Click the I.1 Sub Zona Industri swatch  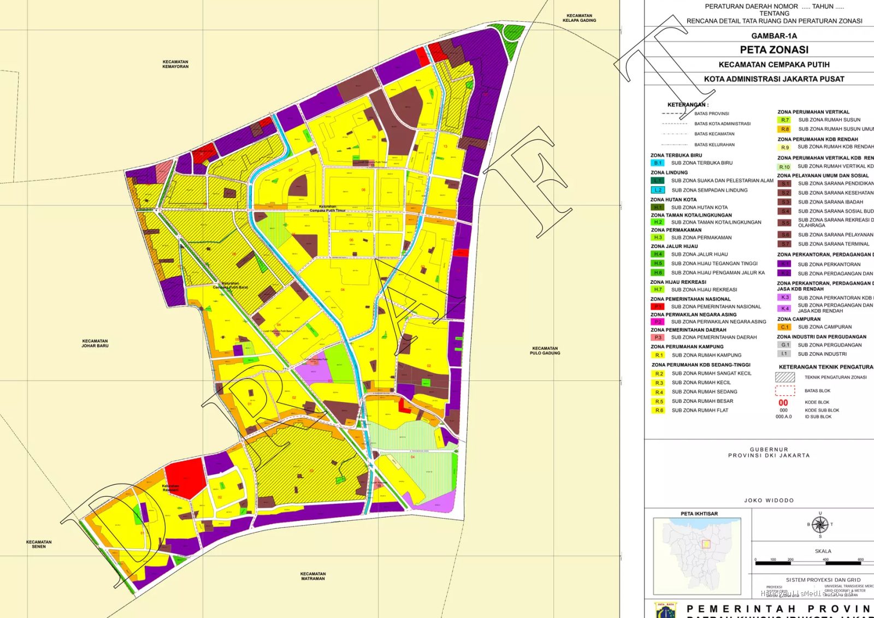[784, 354]
